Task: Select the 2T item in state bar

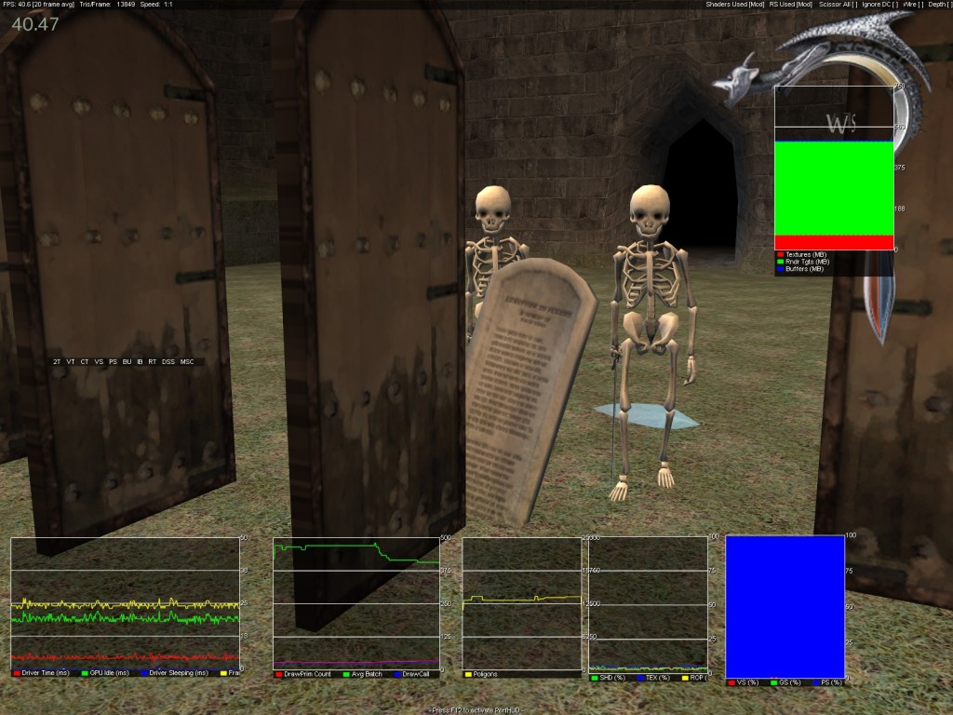Action: [57, 362]
